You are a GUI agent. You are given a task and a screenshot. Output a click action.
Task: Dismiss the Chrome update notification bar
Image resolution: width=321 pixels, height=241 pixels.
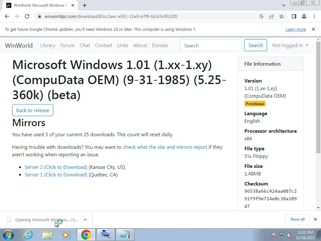point(313,29)
